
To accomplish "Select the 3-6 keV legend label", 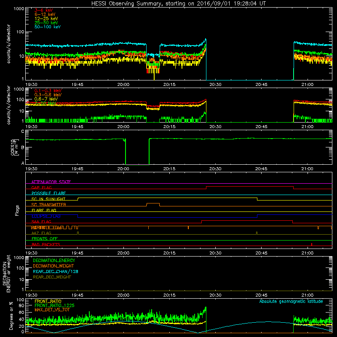I will [x=43, y=10].
